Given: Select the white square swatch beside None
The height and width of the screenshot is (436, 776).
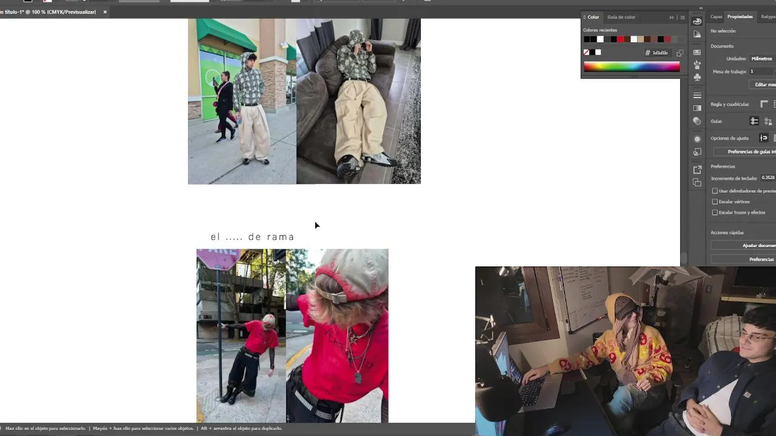Looking at the screenshot, I should [598, 53].
